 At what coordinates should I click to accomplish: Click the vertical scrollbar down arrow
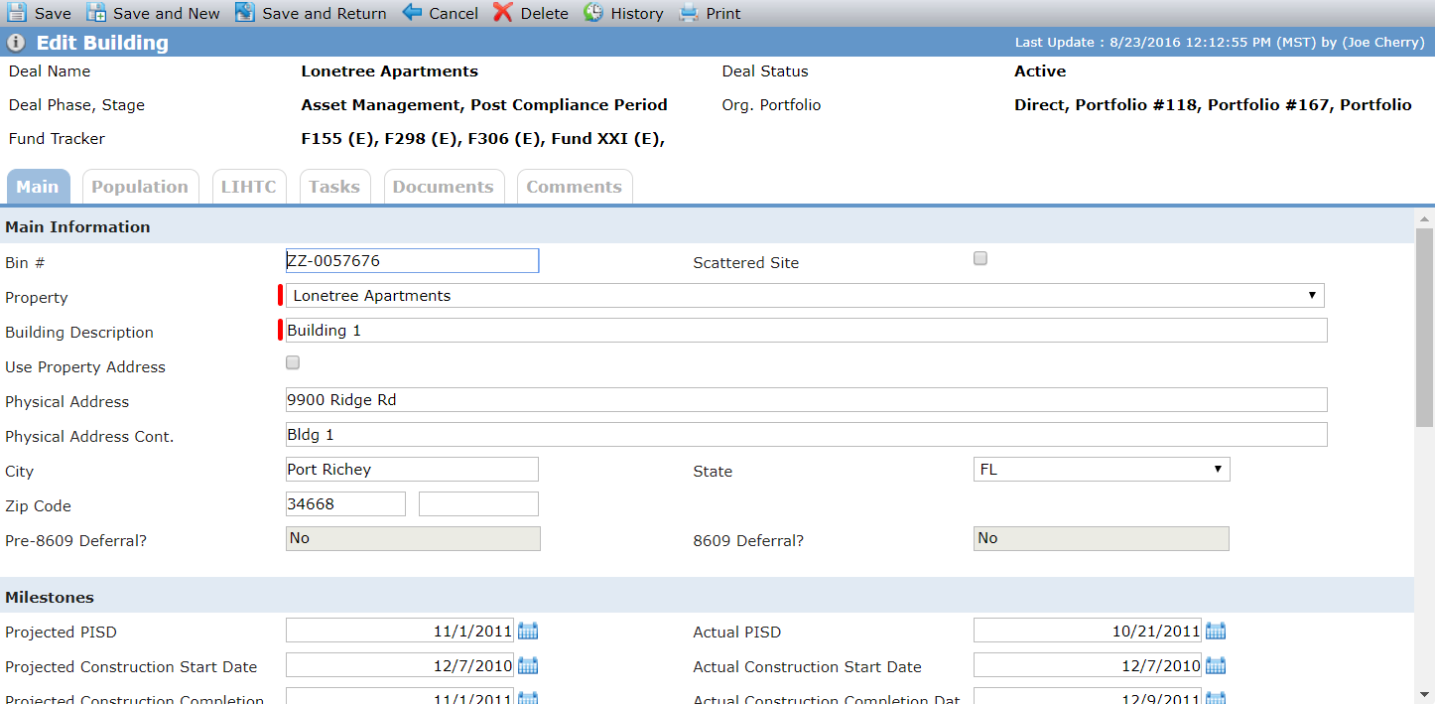tap(1424, 694)
